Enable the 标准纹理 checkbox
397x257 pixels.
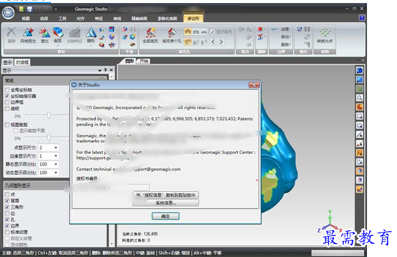pyautogui.click(x=7, y=232)
